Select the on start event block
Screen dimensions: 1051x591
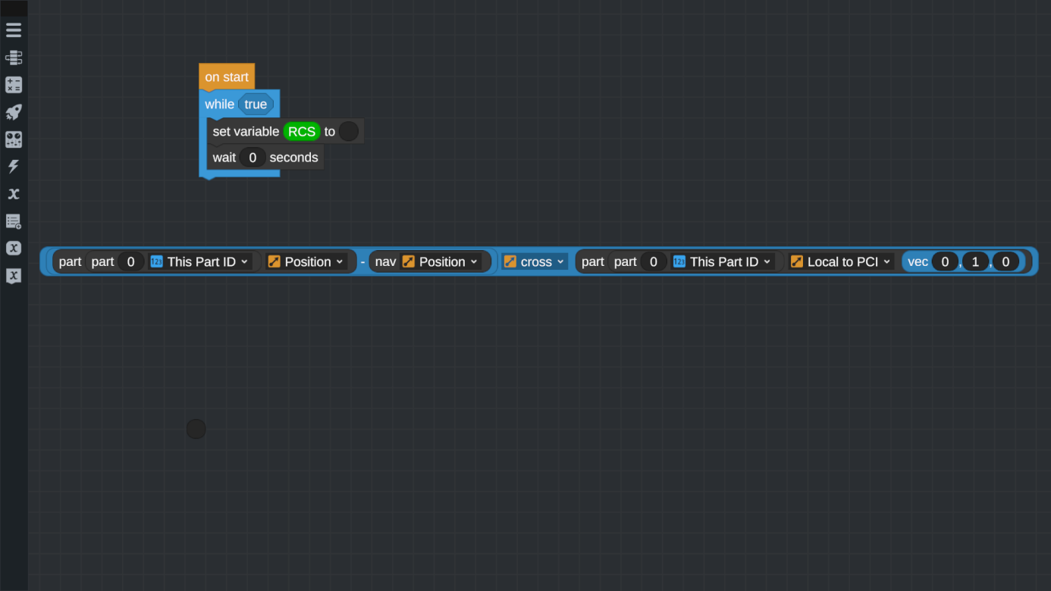tap(227, 77)
